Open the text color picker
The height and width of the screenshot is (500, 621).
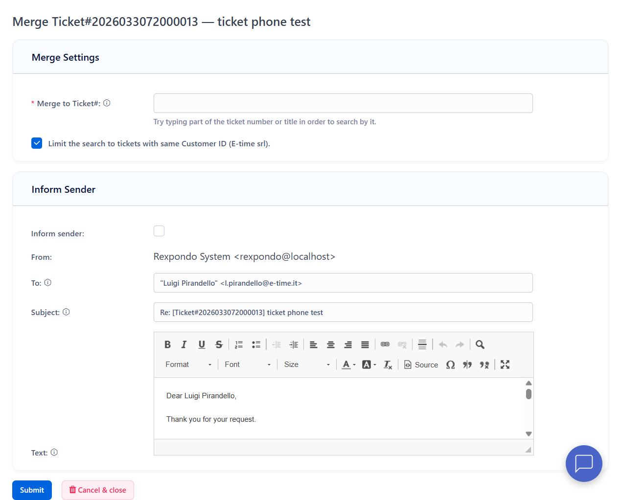349,364
